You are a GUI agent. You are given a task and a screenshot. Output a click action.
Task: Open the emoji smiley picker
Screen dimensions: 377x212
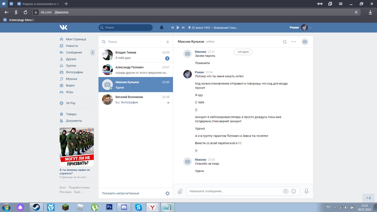point(293,191)
